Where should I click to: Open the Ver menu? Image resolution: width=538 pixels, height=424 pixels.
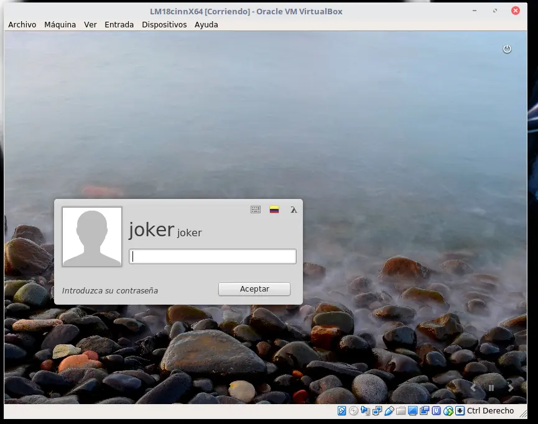90,25
